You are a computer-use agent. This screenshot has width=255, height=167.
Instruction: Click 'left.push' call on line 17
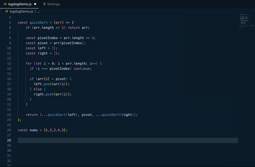click(x=42, y=84)
